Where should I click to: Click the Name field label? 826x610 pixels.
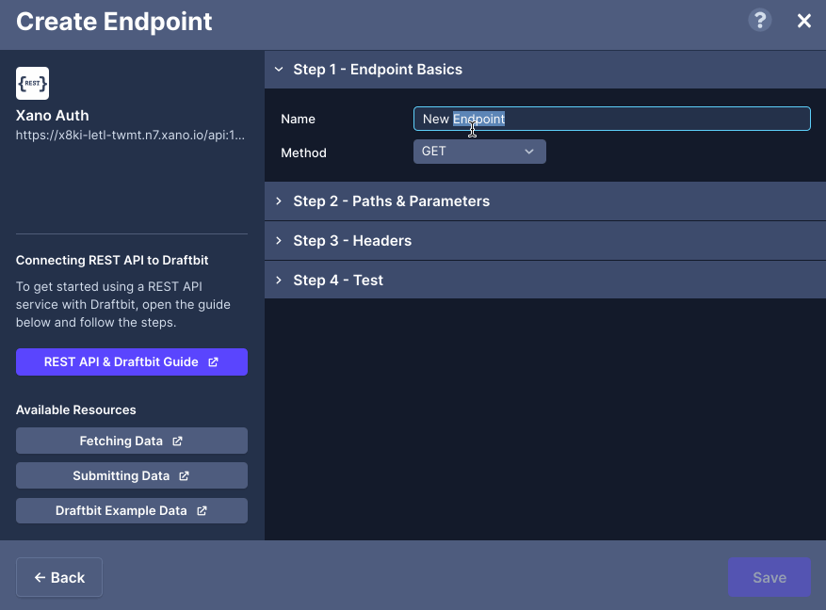(298, 120)
